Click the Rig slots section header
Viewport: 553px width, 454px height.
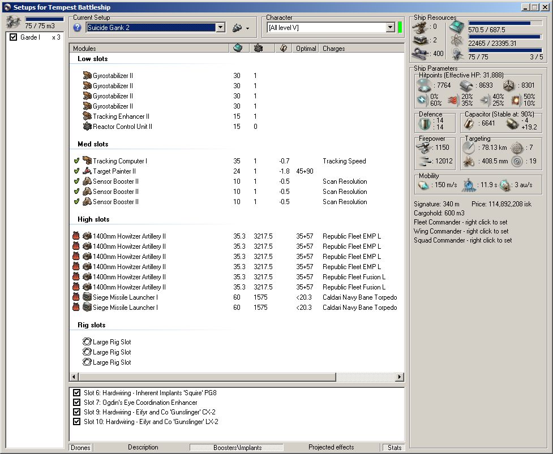coord(91,325)
